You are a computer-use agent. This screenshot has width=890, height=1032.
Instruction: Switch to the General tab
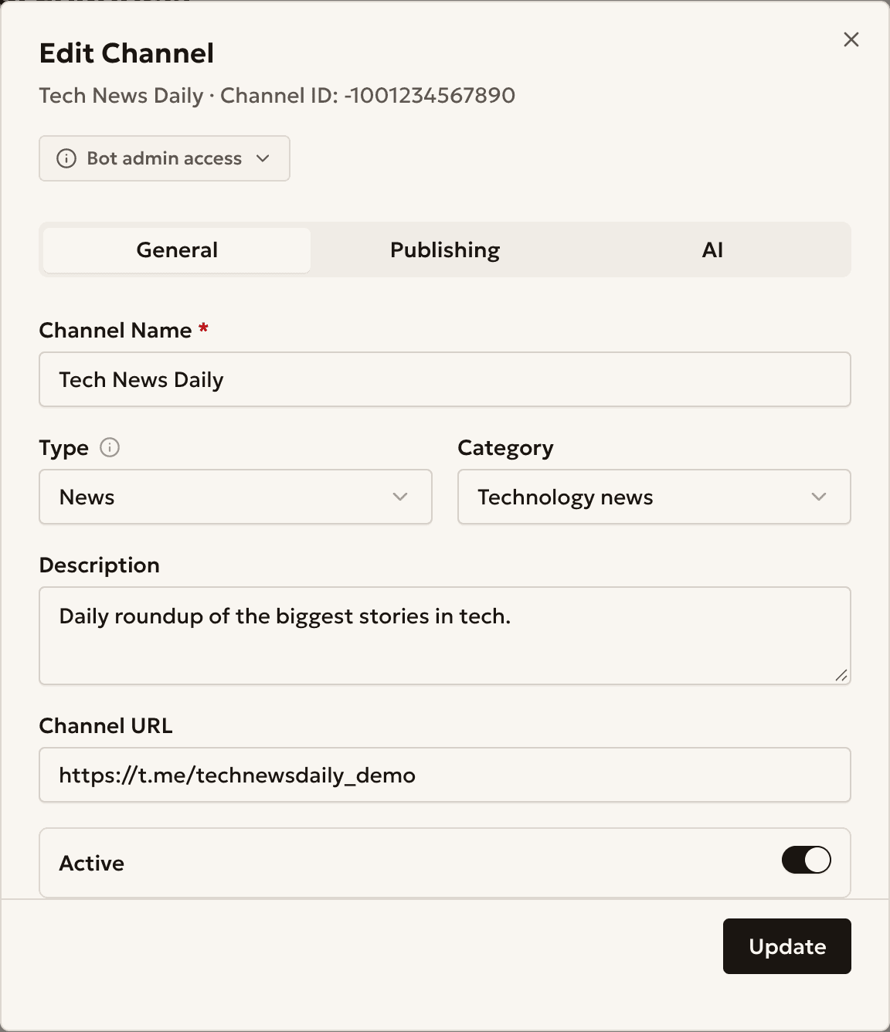click(177, 250)
